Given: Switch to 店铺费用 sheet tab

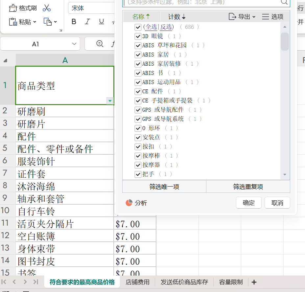Looking at the screenshot, I should [x=137, y=282].
